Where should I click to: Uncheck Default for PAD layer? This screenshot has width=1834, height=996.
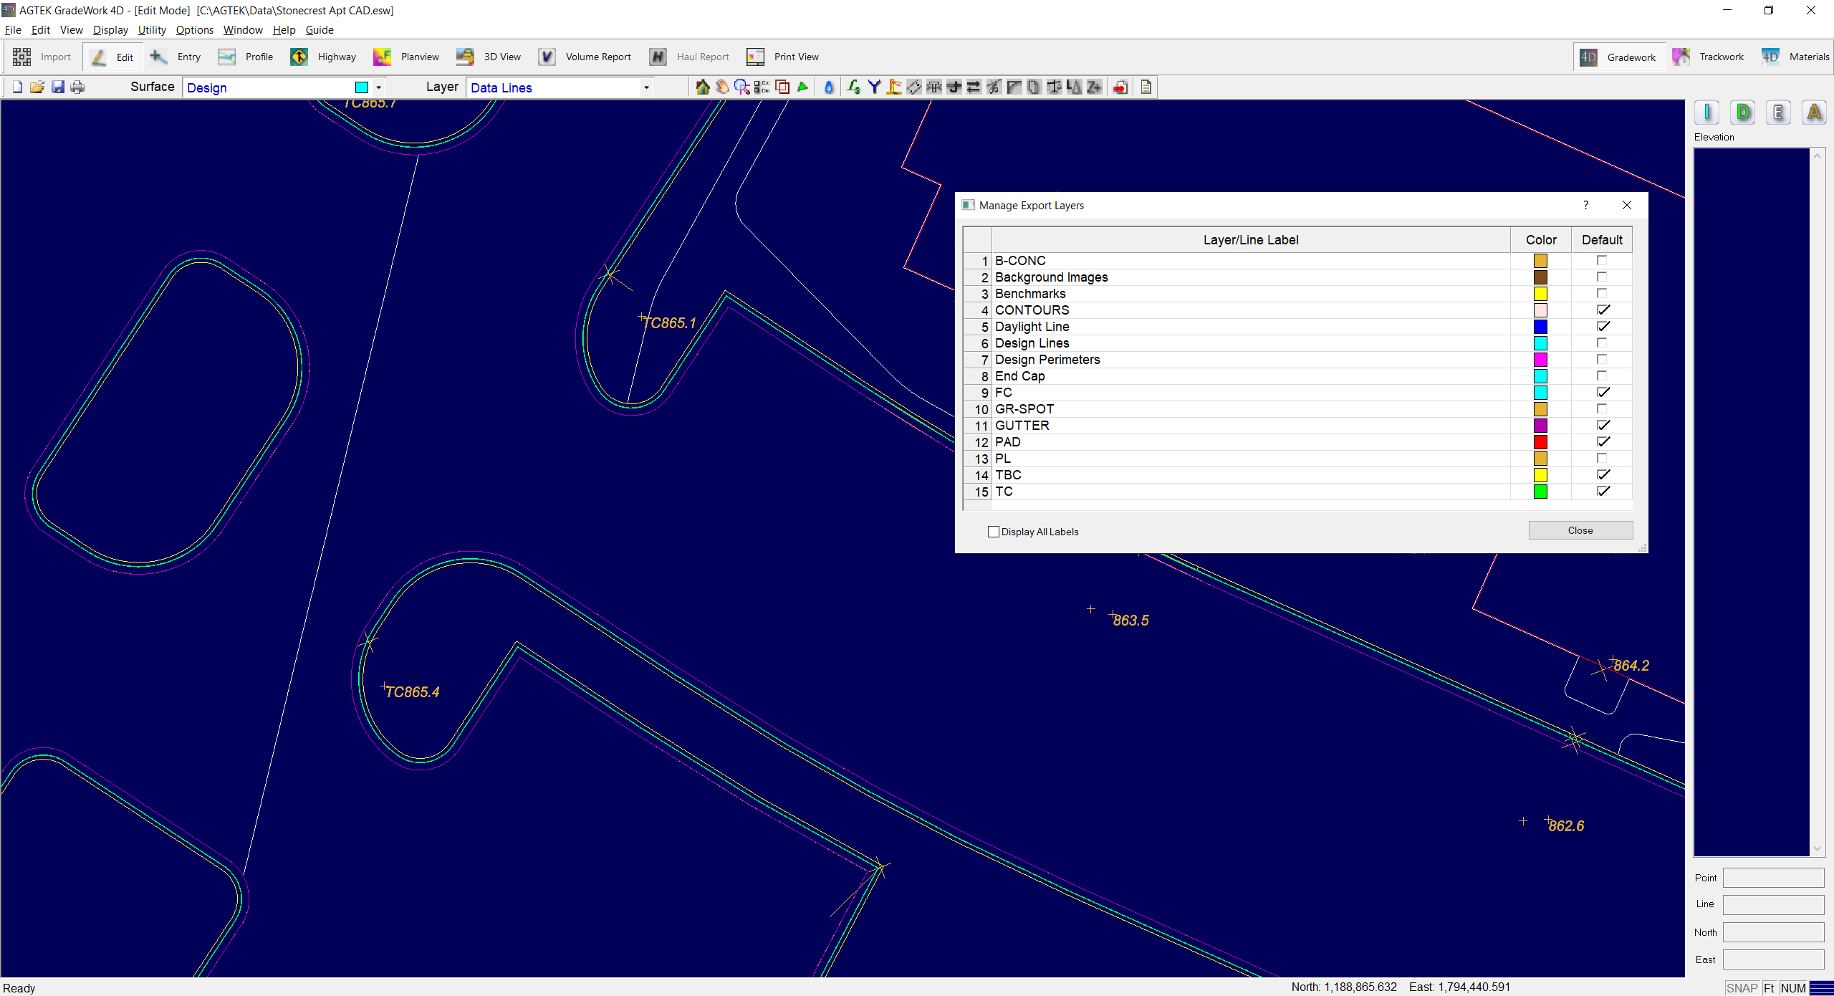coord(1602,442)
